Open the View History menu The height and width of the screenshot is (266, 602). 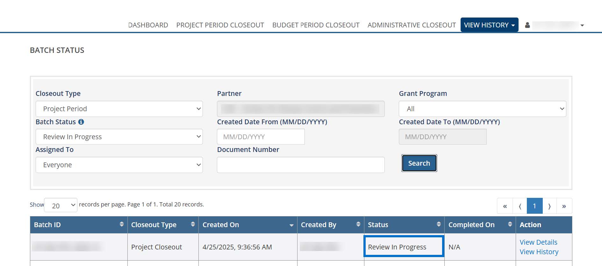(x=489, y=25)
